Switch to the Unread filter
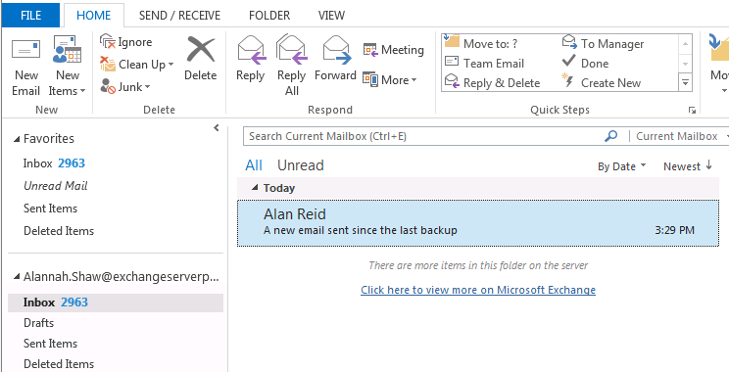Screen dimensions: 729x372 tap(301, 165)
